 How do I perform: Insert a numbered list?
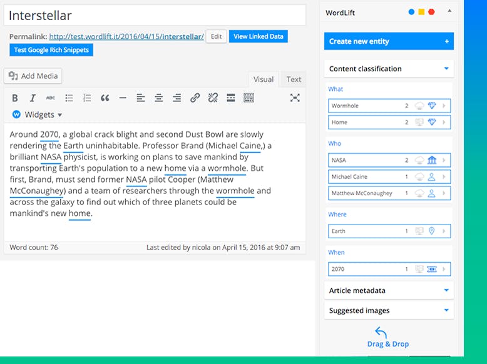[87, 98]
